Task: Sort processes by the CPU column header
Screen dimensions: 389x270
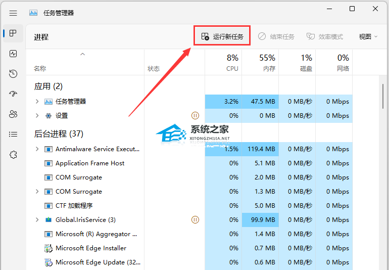Action: click(231, 63)
